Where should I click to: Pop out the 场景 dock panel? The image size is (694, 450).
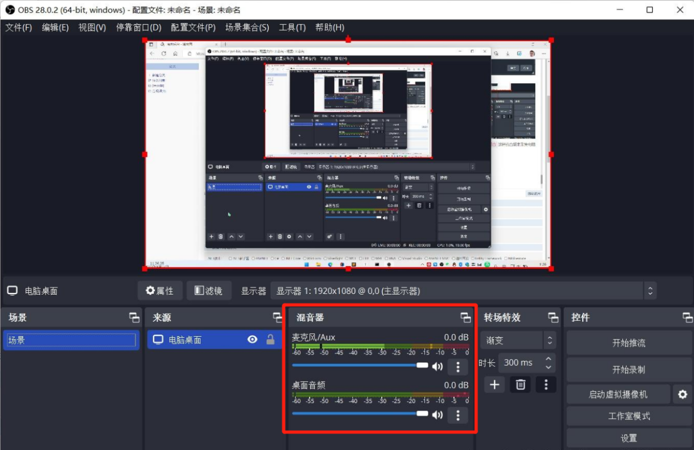(134, 318)
